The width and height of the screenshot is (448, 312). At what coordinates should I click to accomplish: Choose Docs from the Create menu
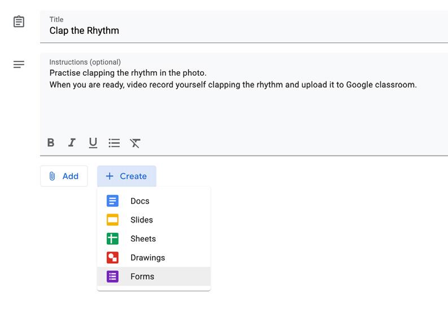point(154,201)
